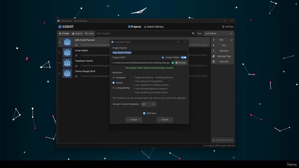The image size is (299, 168).
Task: Toggle favorite star for Clone Flappy Bird
Action: point(60,74)
